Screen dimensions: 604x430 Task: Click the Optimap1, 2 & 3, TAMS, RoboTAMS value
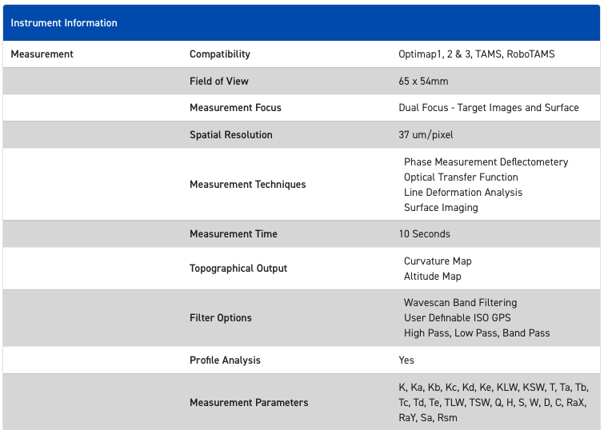[x=476, y=54]
